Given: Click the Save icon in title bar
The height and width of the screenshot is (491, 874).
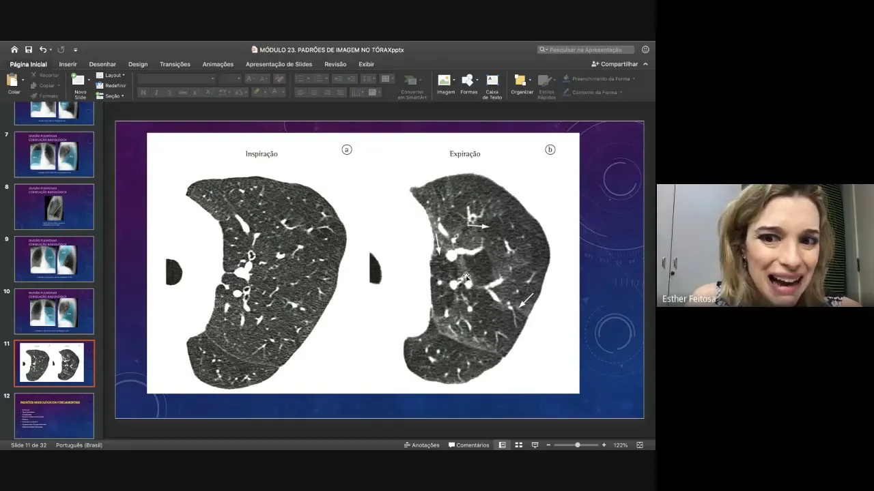Looking at the screenshot, I should click(x=29, y=50).
